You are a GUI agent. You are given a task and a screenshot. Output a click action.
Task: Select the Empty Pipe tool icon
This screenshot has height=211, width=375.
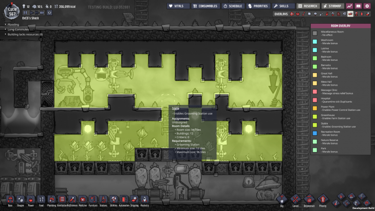click(x=366, y=203)
